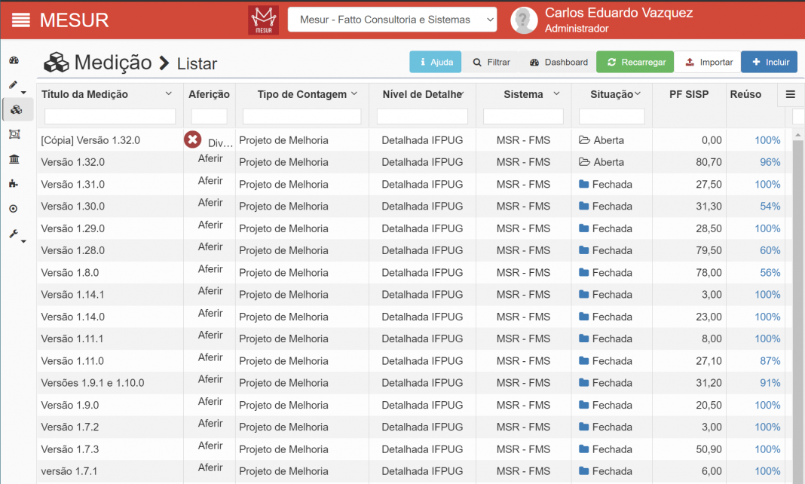Click Aferir for Versão 1.32.0
Screen dimensions: 805x484
pyautogui.click(x=210, y=158)
